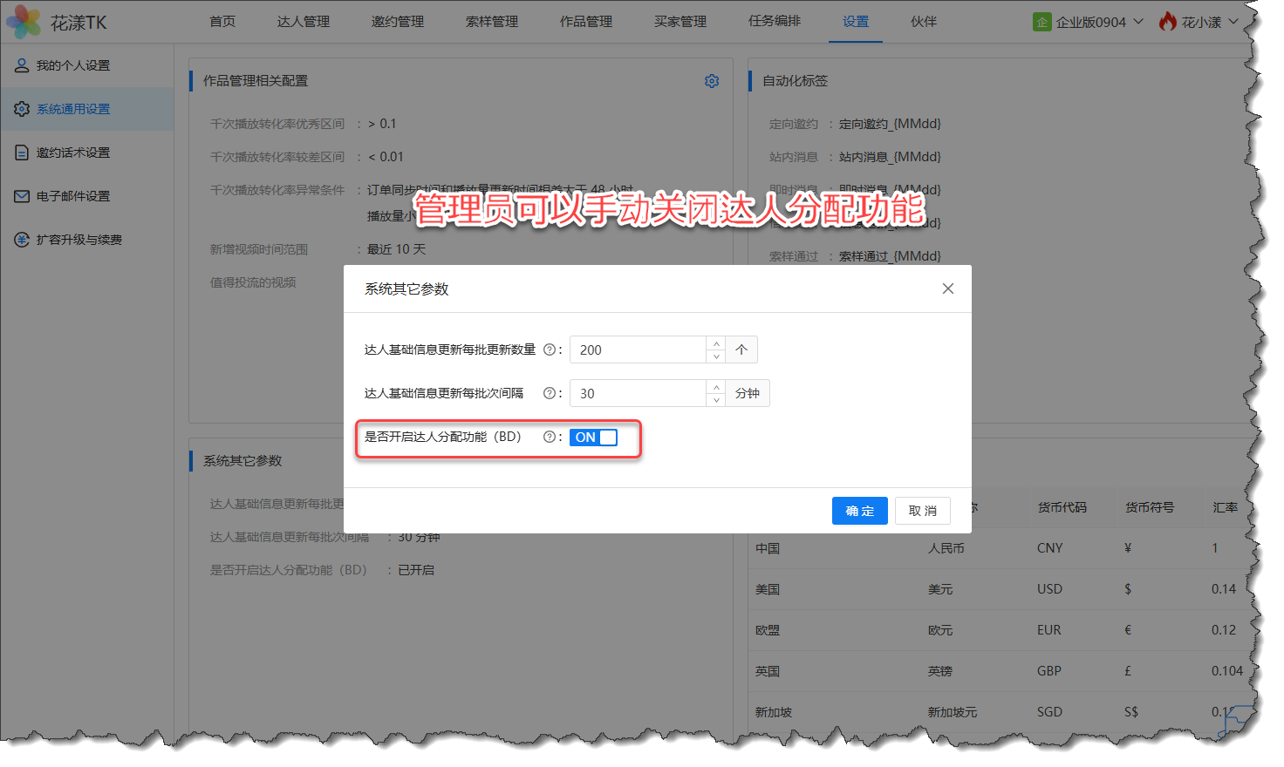Decrease the batch interval minutes stepper
1284x767 pixels.
pyautogui.click(x=716, y=400)
